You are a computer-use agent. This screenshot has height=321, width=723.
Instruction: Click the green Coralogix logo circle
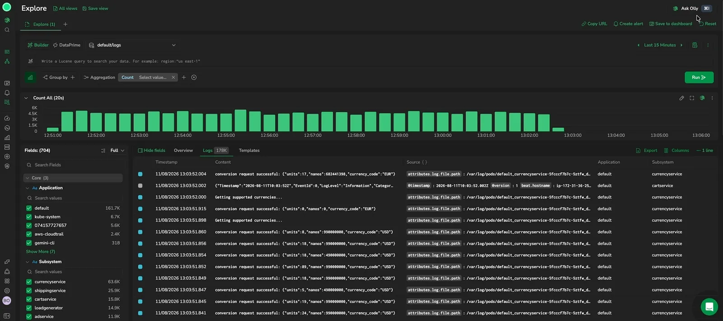coord(7,7)
